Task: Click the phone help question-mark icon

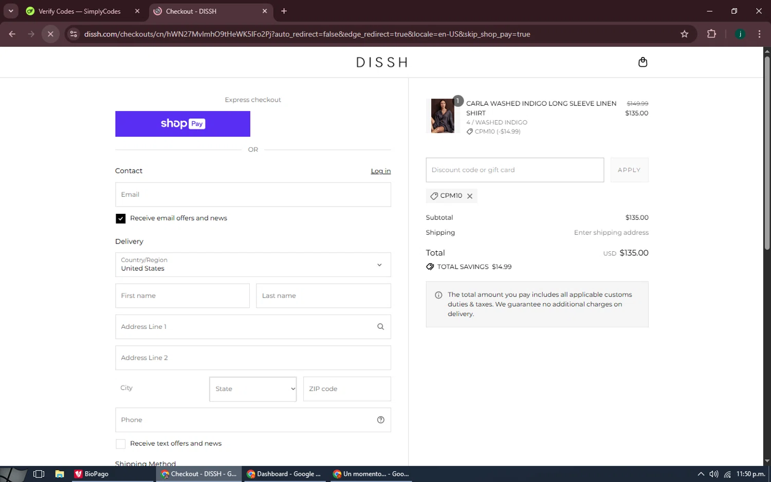Action: pos(381,420)
